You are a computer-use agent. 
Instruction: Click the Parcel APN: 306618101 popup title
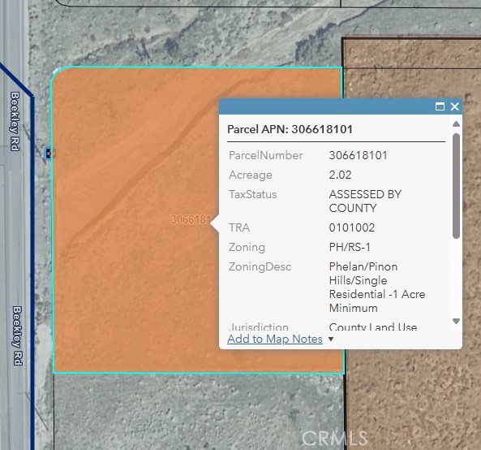pyautogui.click(x=290, y=129)
